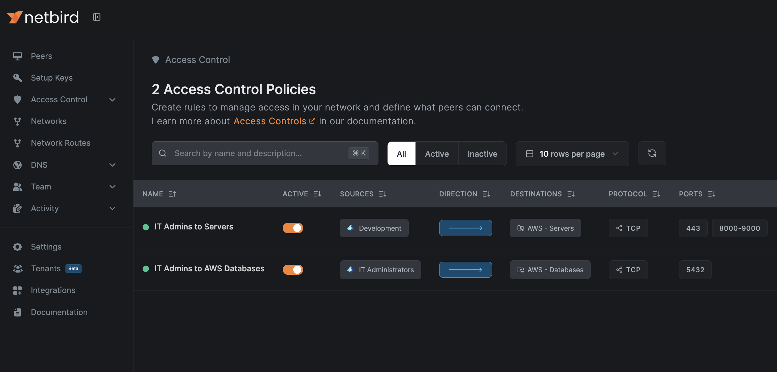Screen dimensions: 777x372
Task: Expand the DNS menu chevron
Action: (112, 165)
